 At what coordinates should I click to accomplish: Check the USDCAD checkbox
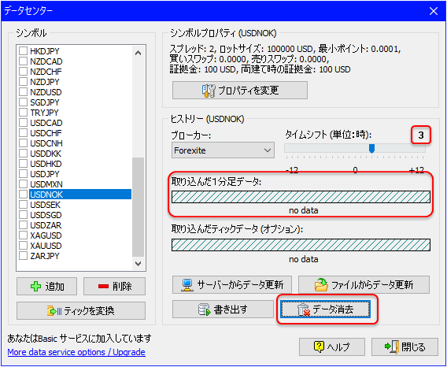pyautogui.click(x=23, y=122)
